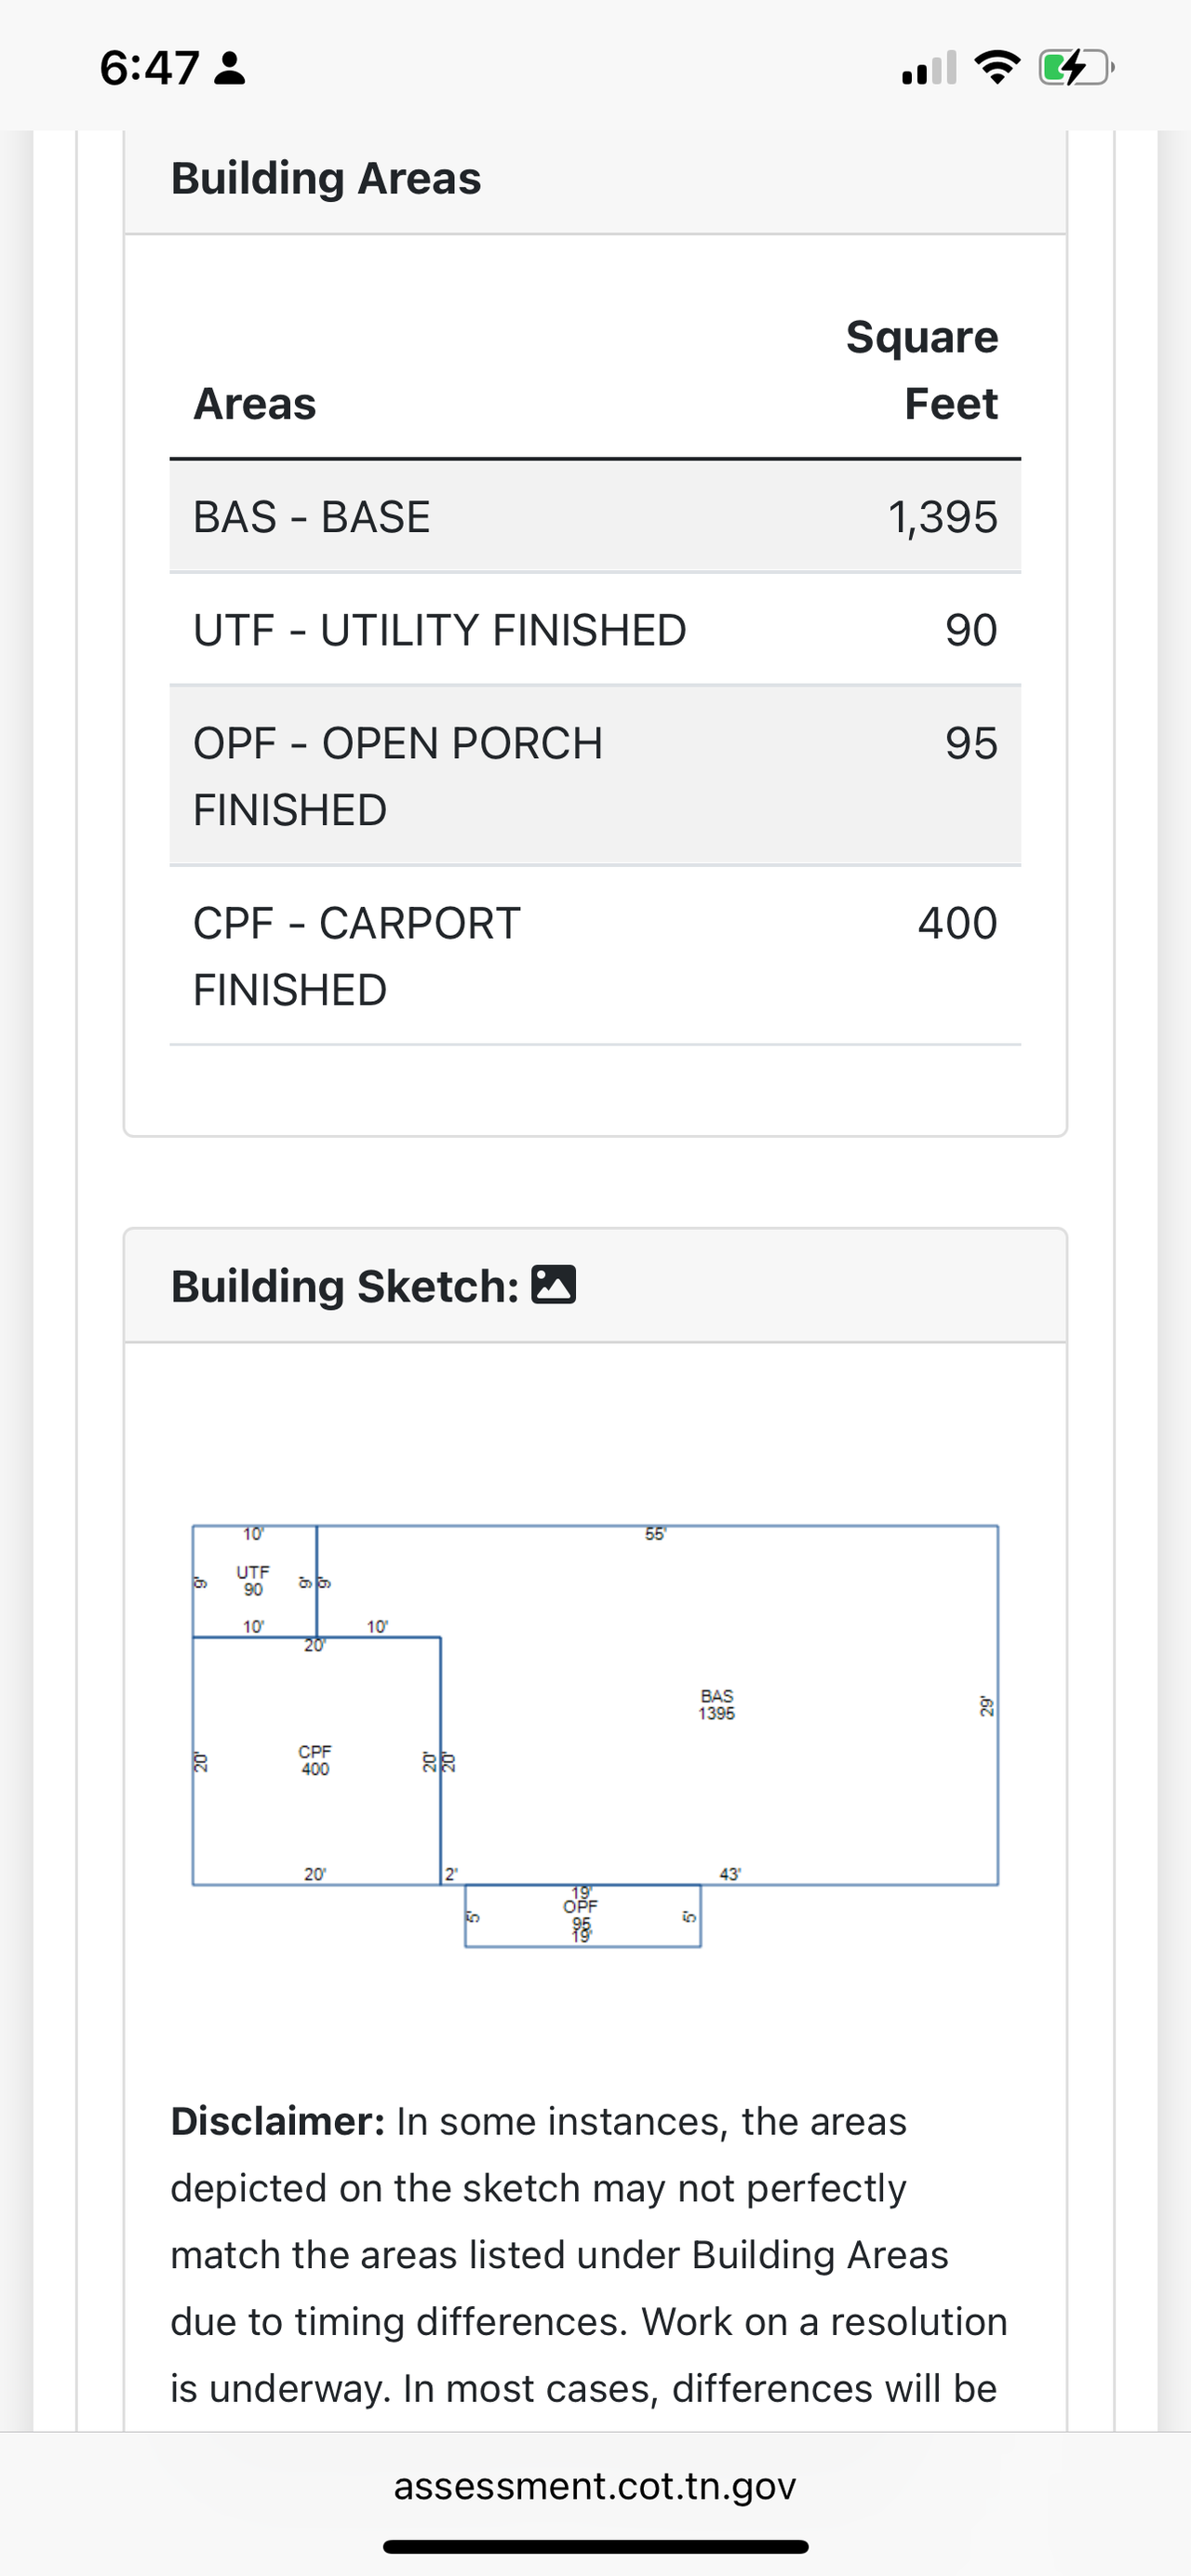
Task: Click the BAS 1395 label in sketch
Action: point(717,1705)
